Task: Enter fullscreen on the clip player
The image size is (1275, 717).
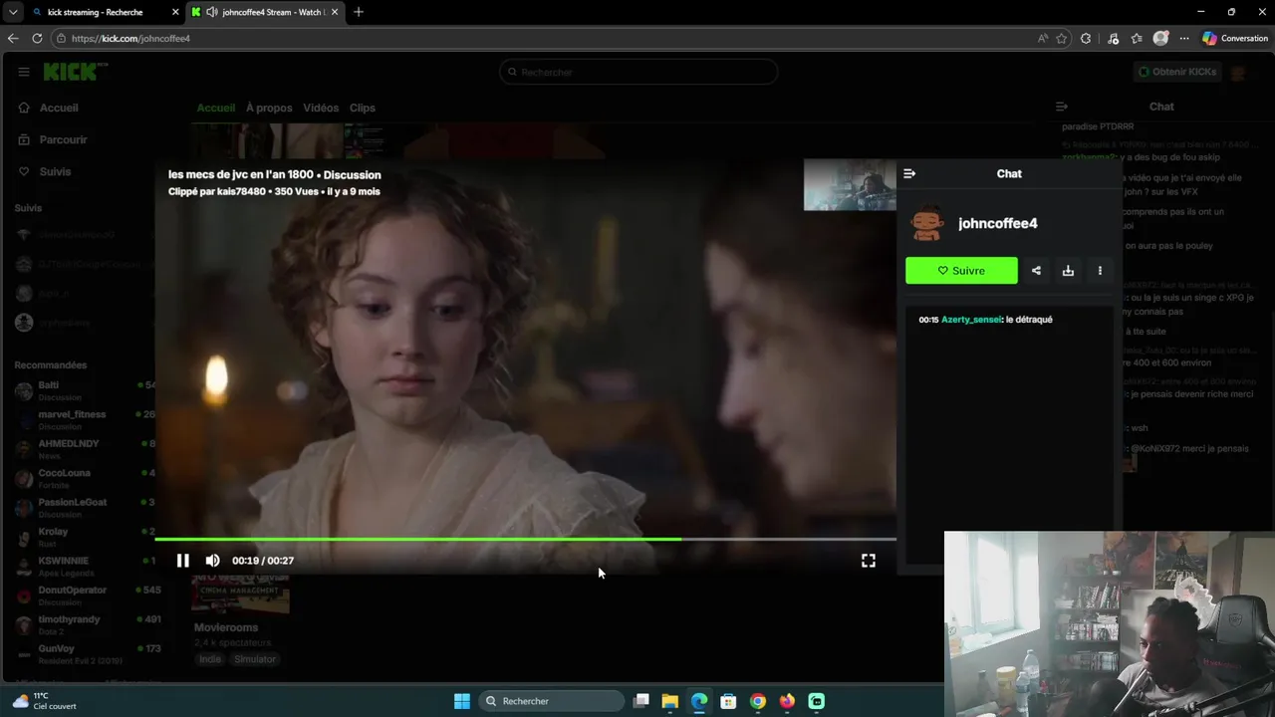Action: point(869,561)
